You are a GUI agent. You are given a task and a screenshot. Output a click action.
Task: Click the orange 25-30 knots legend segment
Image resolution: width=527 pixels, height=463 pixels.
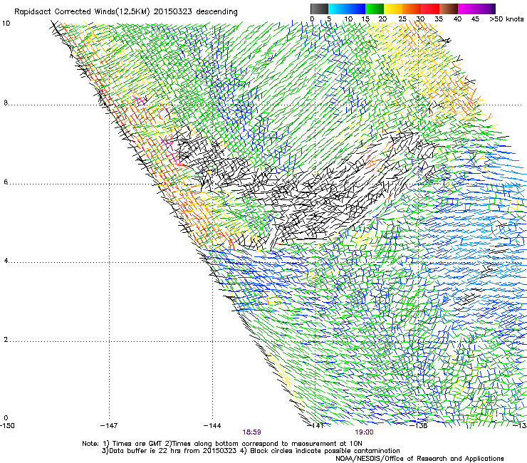(x=412, y=9)
